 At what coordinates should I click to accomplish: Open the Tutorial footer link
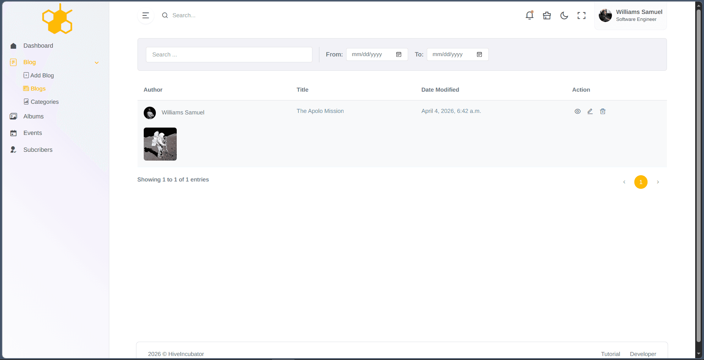tap(610, 354)
